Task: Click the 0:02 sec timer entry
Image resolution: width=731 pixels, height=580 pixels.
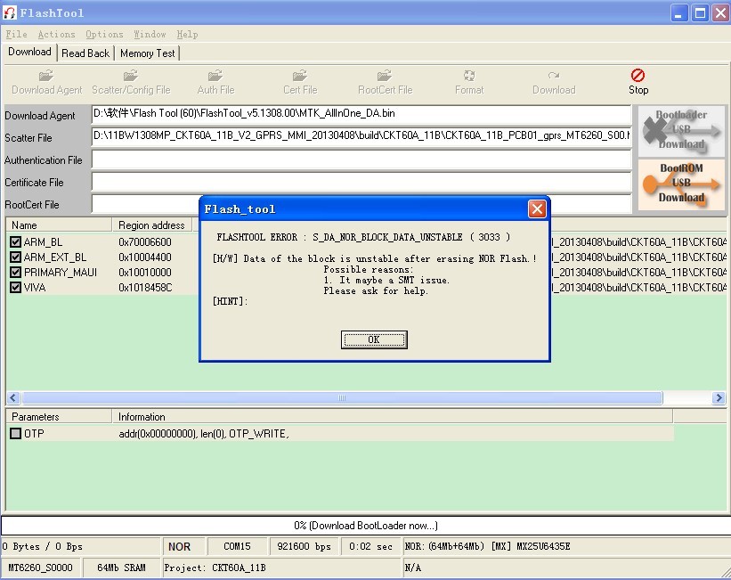Action: [370, 546]
